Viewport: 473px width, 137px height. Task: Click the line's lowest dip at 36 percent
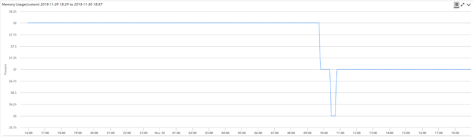[x=333, y=116]
